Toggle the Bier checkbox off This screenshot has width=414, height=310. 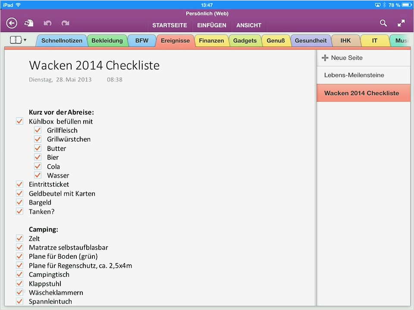click(38, 157)
